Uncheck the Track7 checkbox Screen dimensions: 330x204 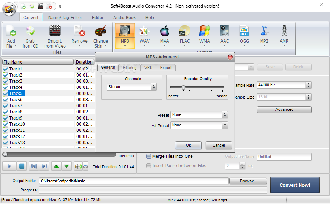pos(5,106)
